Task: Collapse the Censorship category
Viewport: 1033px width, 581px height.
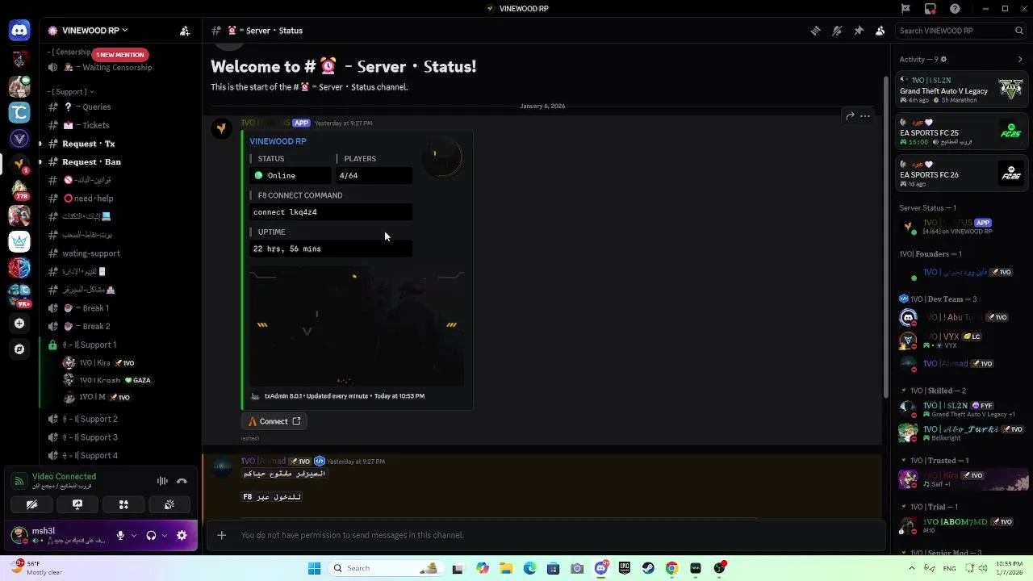Action: tap(69, 52)
